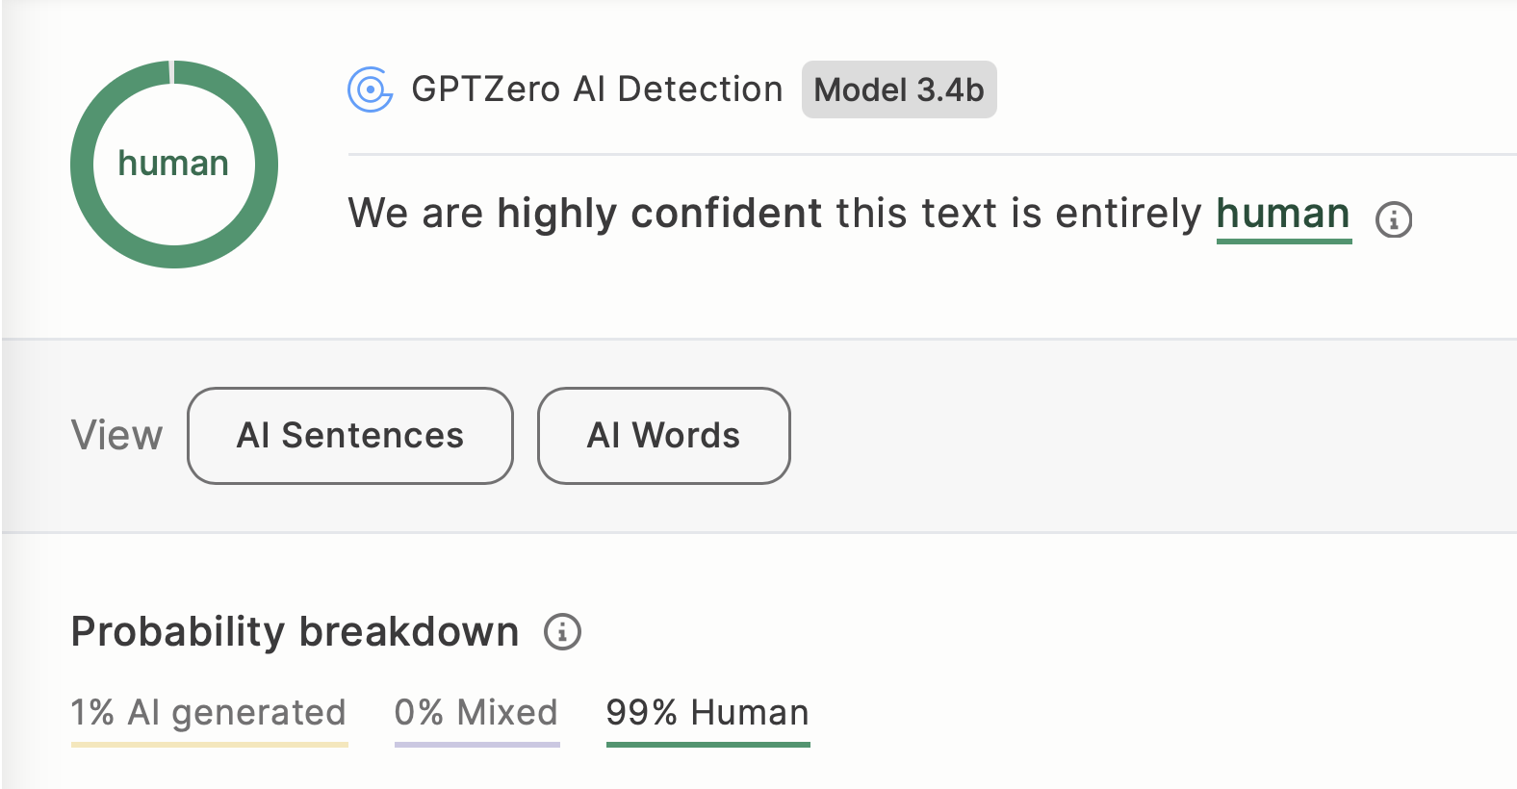Click the human label inside the donut chart

pyautogui.click(x=173, y=164)
